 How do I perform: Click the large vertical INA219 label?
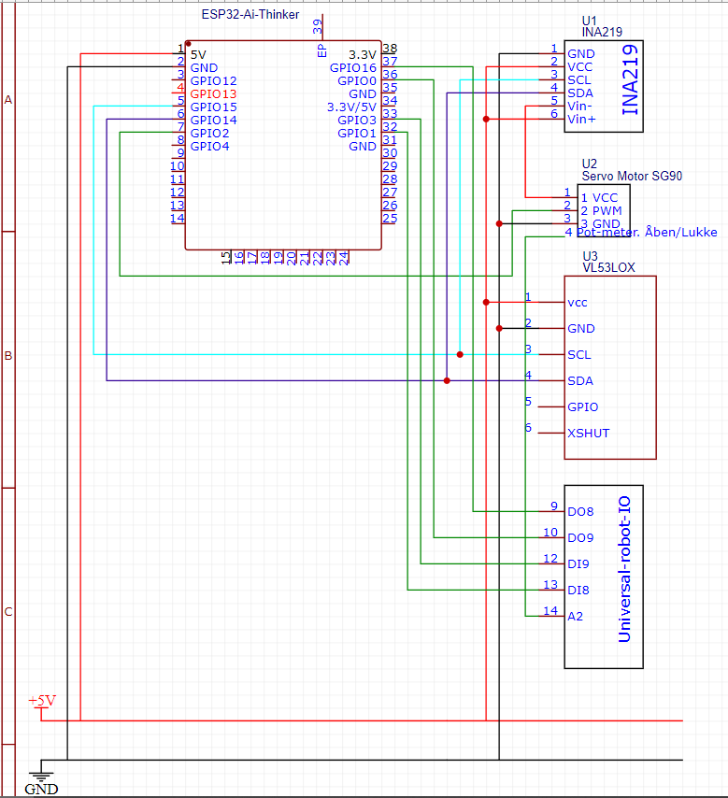coord(630,80)
